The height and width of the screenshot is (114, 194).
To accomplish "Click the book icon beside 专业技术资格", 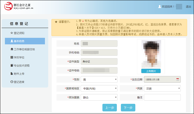I will (x=12, y=66).
